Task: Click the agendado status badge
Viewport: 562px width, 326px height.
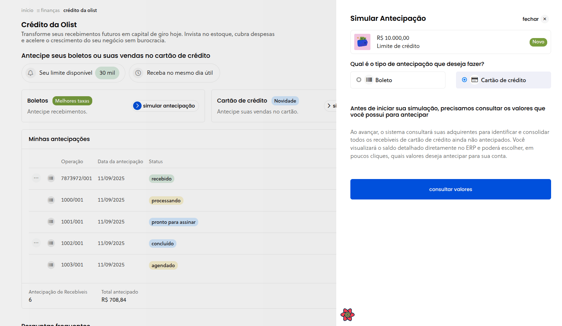Action: (163, 265)
